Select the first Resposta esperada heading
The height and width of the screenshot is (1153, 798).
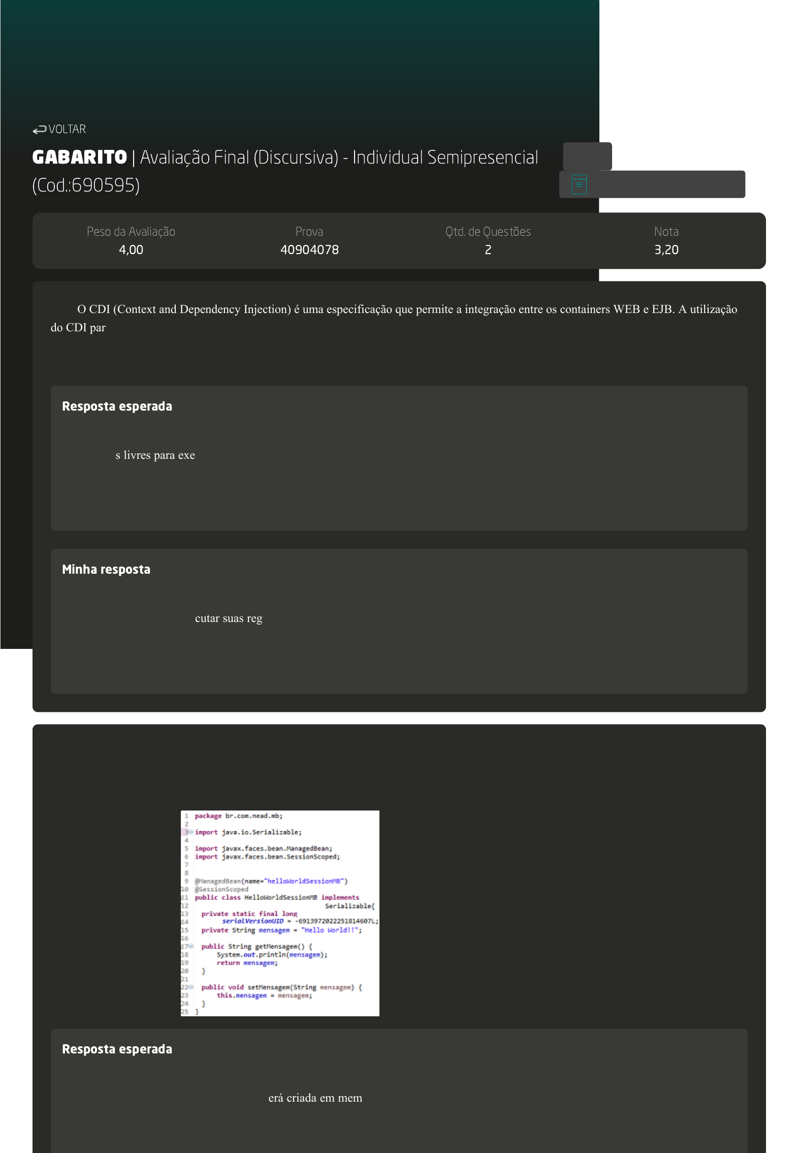tap(117, 407)
